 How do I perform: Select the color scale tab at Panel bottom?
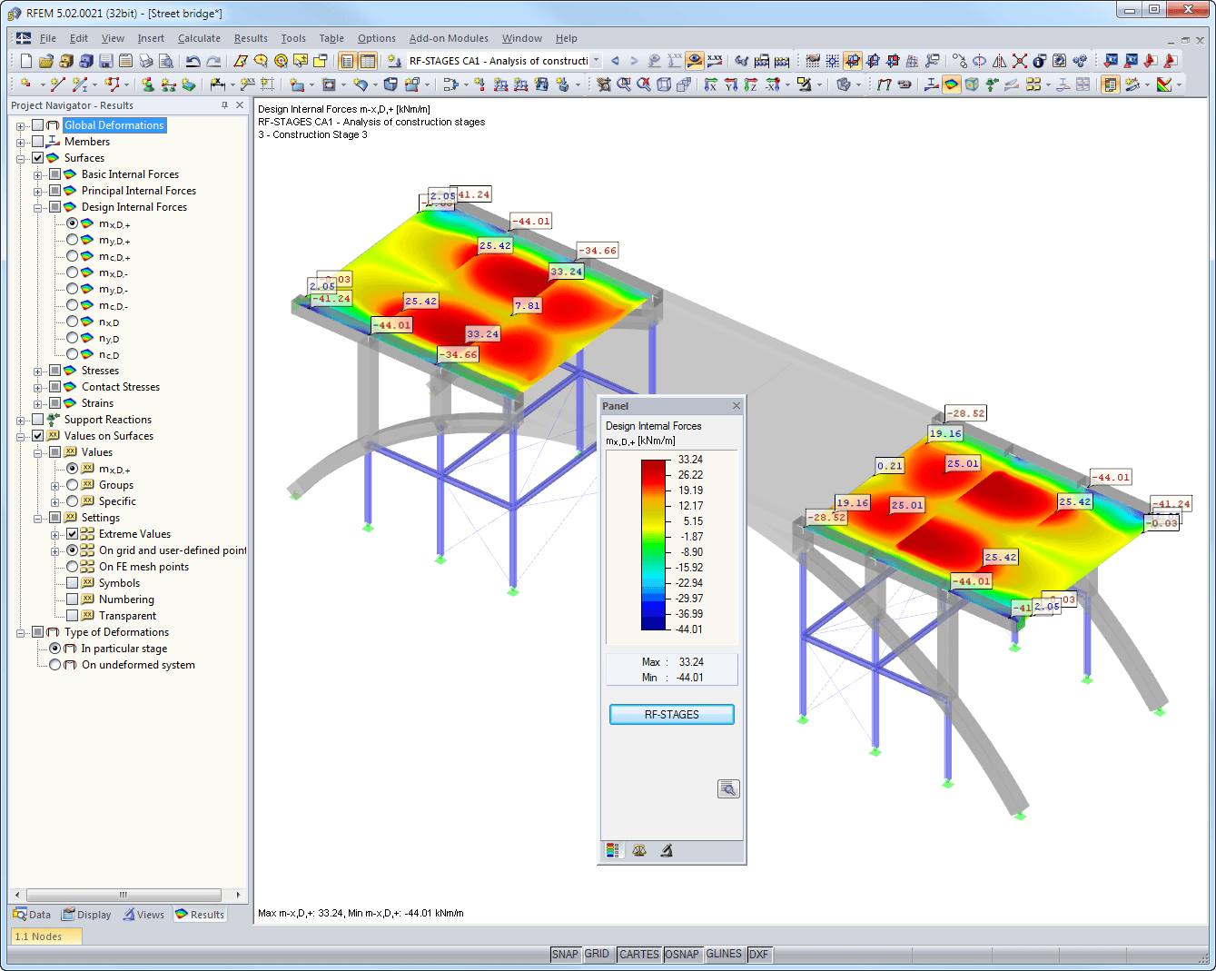click(x=613, y=850)
